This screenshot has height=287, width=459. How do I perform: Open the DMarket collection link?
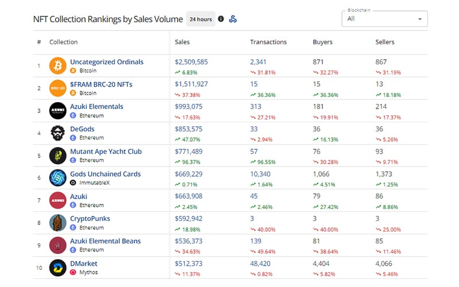point(84,263)
